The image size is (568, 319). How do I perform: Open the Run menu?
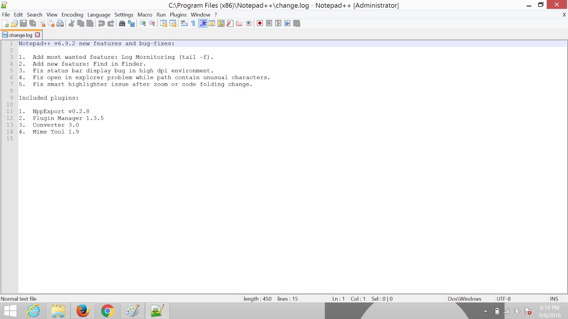161,15
